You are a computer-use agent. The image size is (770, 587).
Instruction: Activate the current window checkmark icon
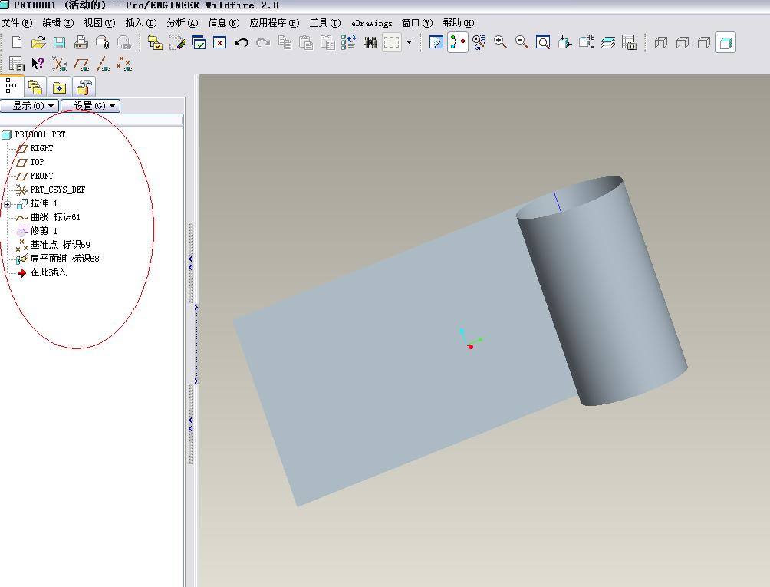[x=199, y=42]
